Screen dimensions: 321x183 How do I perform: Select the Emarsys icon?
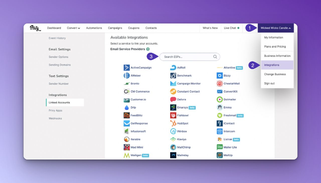(173, 108)
